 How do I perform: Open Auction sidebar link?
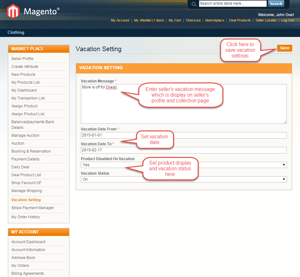coord(18,143)
